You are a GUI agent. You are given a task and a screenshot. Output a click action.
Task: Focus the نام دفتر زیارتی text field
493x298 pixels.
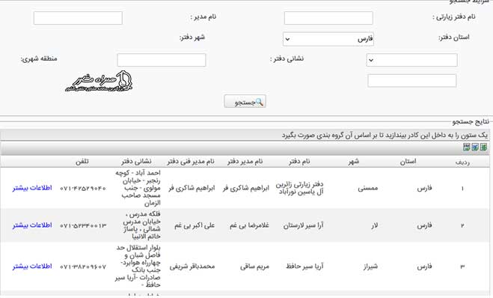[x=328, y=18]
